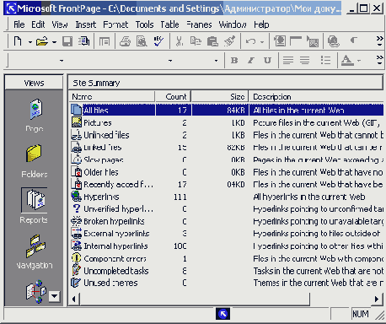The image size is (386, 324).
Task: Toggle the Folder List icon
Action: point(105,42)
